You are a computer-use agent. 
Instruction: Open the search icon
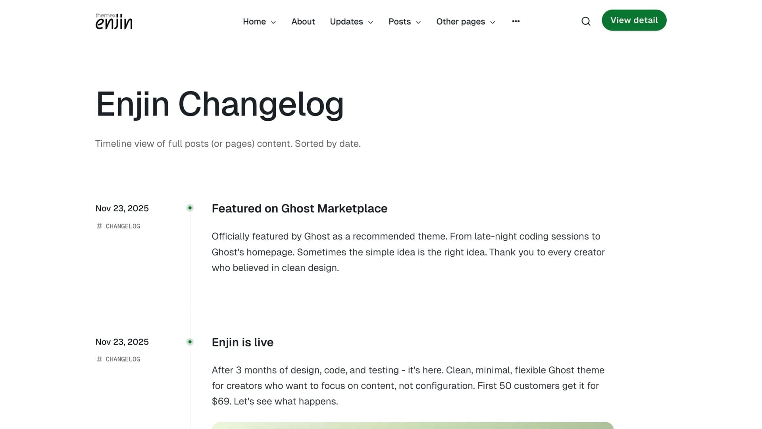pos(586,21)
